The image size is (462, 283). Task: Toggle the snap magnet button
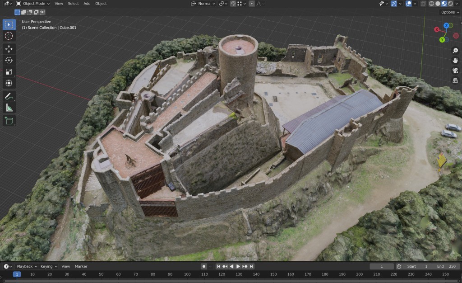coord(233,4)
